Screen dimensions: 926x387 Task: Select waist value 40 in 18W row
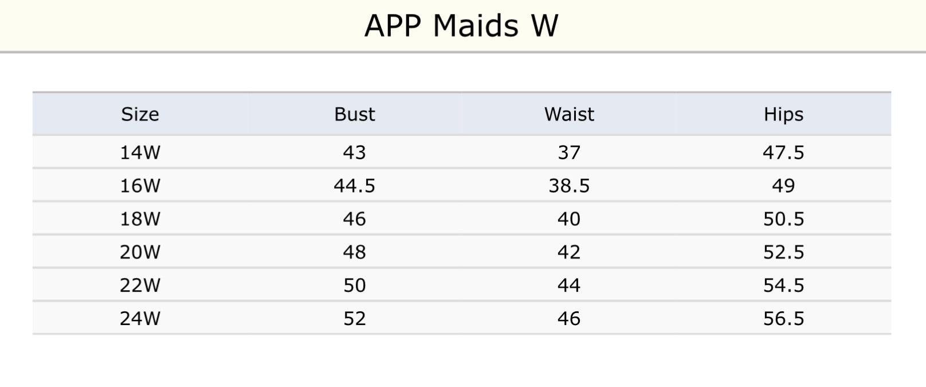[x=569, y=219]
